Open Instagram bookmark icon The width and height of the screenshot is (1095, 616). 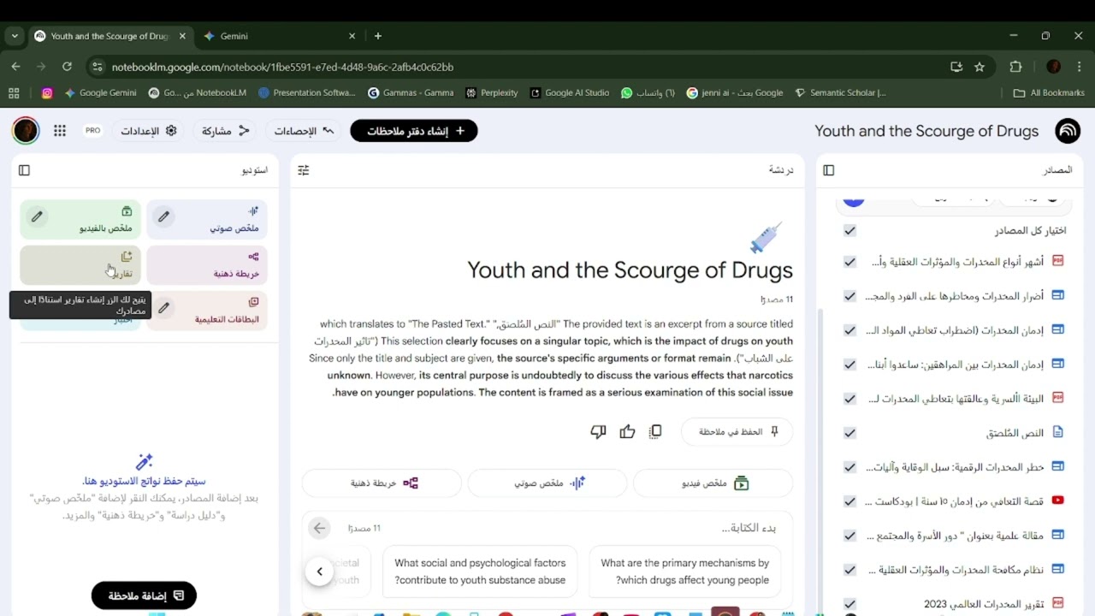pos(47,92)
